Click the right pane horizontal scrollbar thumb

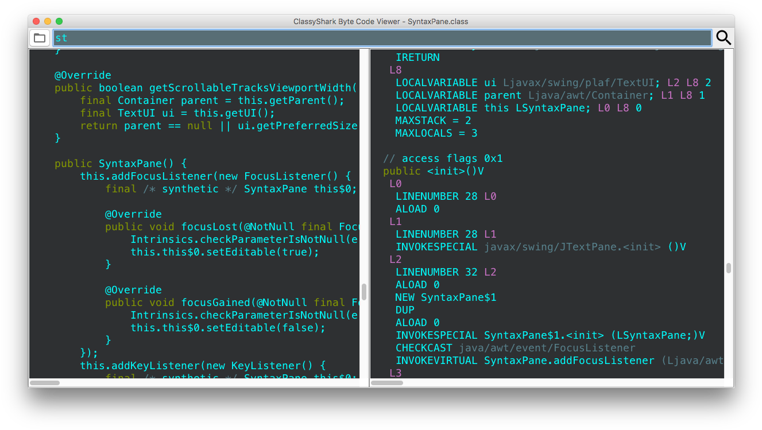(386, 382)
